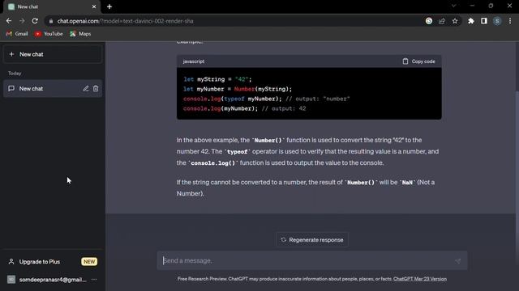Minimize the browser window
Image resolution: width=519 pixels, height=291 pixels.
click(x=472, y=6)
